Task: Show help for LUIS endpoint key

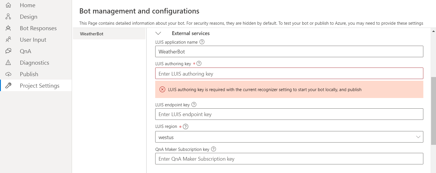Action: pyautogui.click(x=194, y=105)
